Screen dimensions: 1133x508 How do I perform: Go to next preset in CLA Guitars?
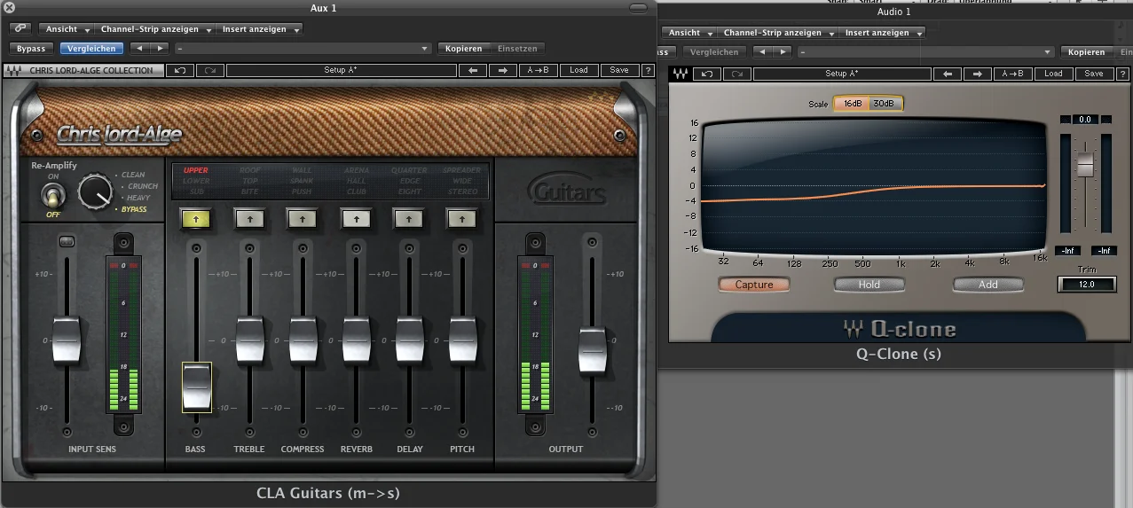click(x=503, y=70)
